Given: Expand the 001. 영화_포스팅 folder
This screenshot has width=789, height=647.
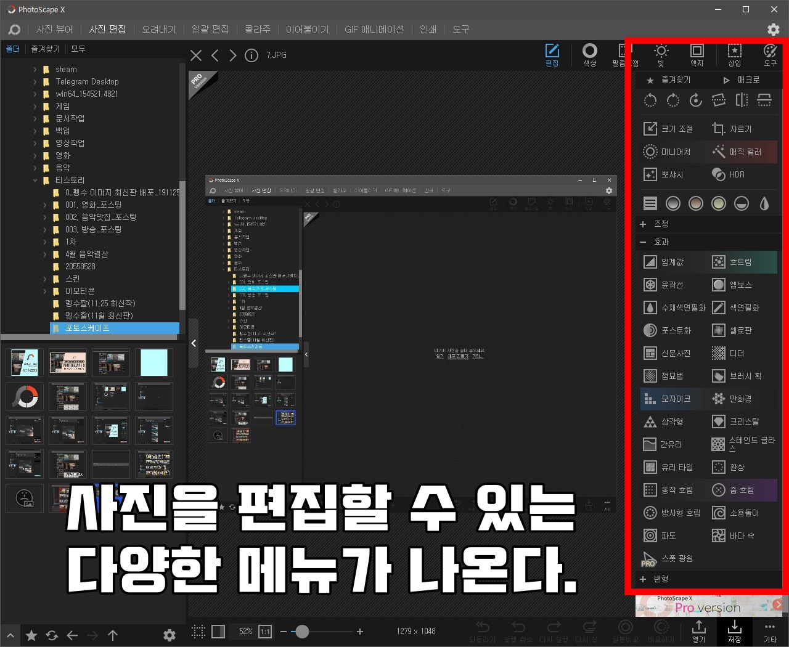Looking at the screenshot, I should click(45, 205).
